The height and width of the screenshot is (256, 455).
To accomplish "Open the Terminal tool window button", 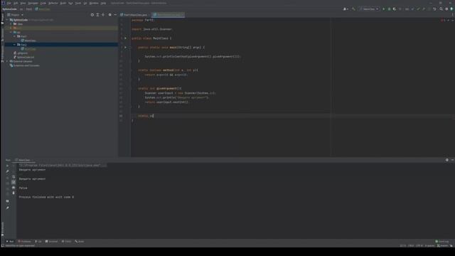I will pyautogui.click(x=52, y=242).
